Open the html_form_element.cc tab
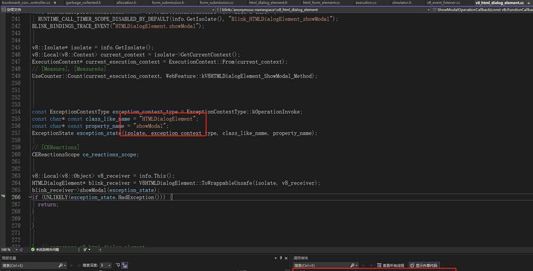Viewport: 533px width, 271px height. pos(321,3)
